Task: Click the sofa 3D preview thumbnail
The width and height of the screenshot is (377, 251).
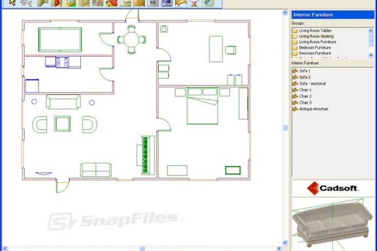Action: pos(331,222)
